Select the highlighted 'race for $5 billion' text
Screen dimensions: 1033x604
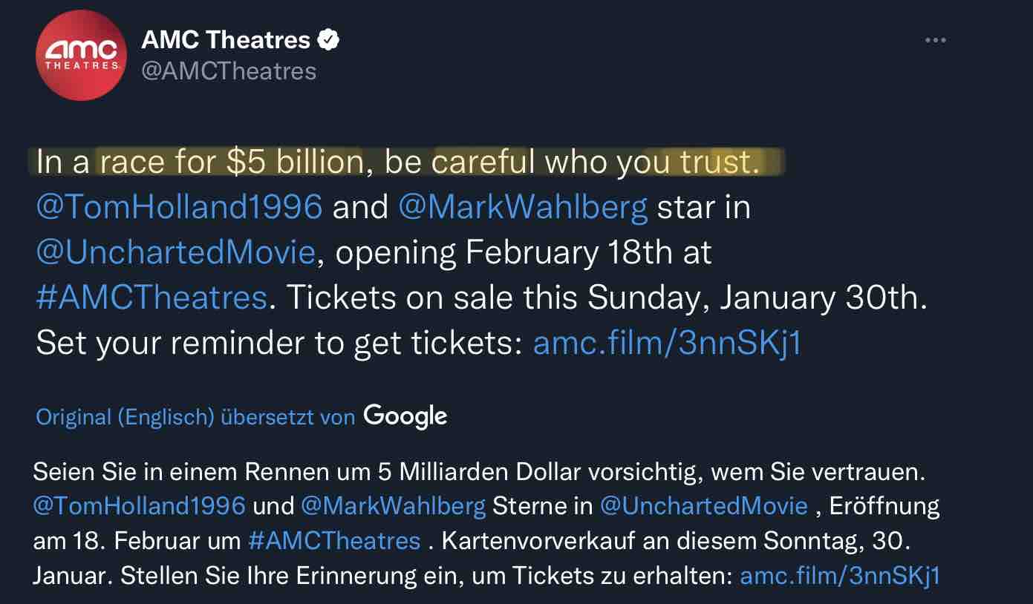(228, 161)
